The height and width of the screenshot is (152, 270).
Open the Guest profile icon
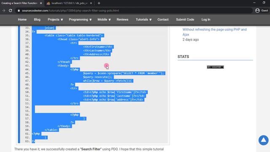click(x=257, y=11)
